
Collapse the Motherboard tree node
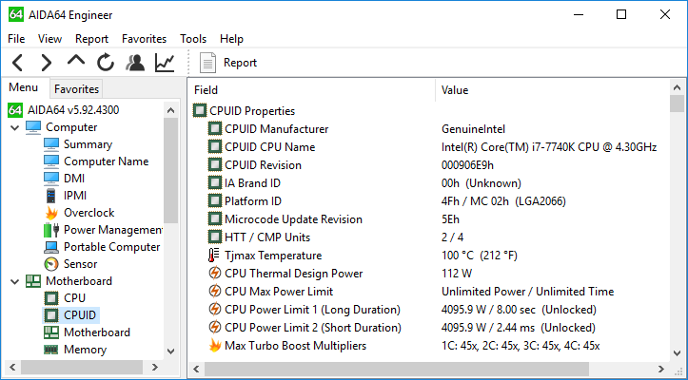(x=15, y=282)
